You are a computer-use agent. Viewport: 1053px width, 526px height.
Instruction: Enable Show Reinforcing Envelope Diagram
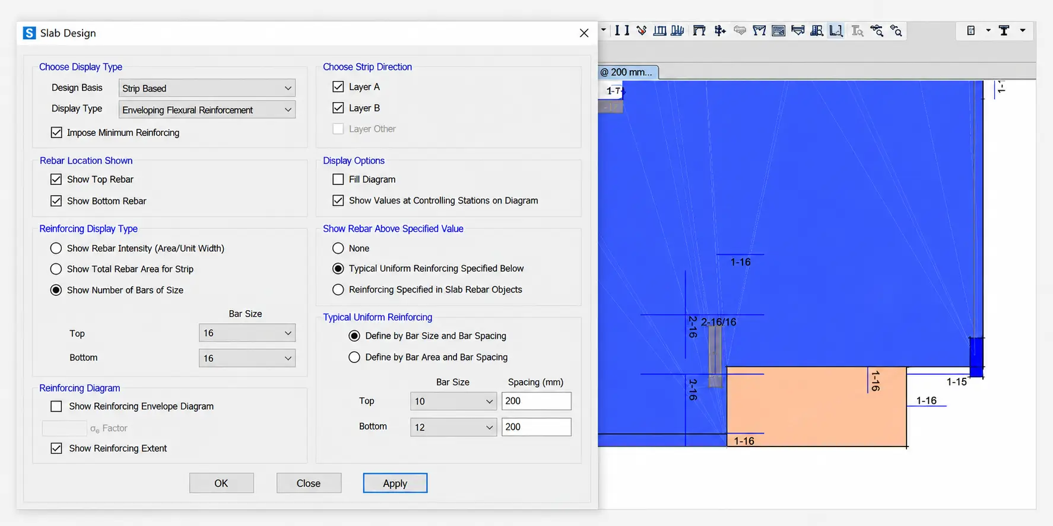pyautogui.click(x=56, y=406)
